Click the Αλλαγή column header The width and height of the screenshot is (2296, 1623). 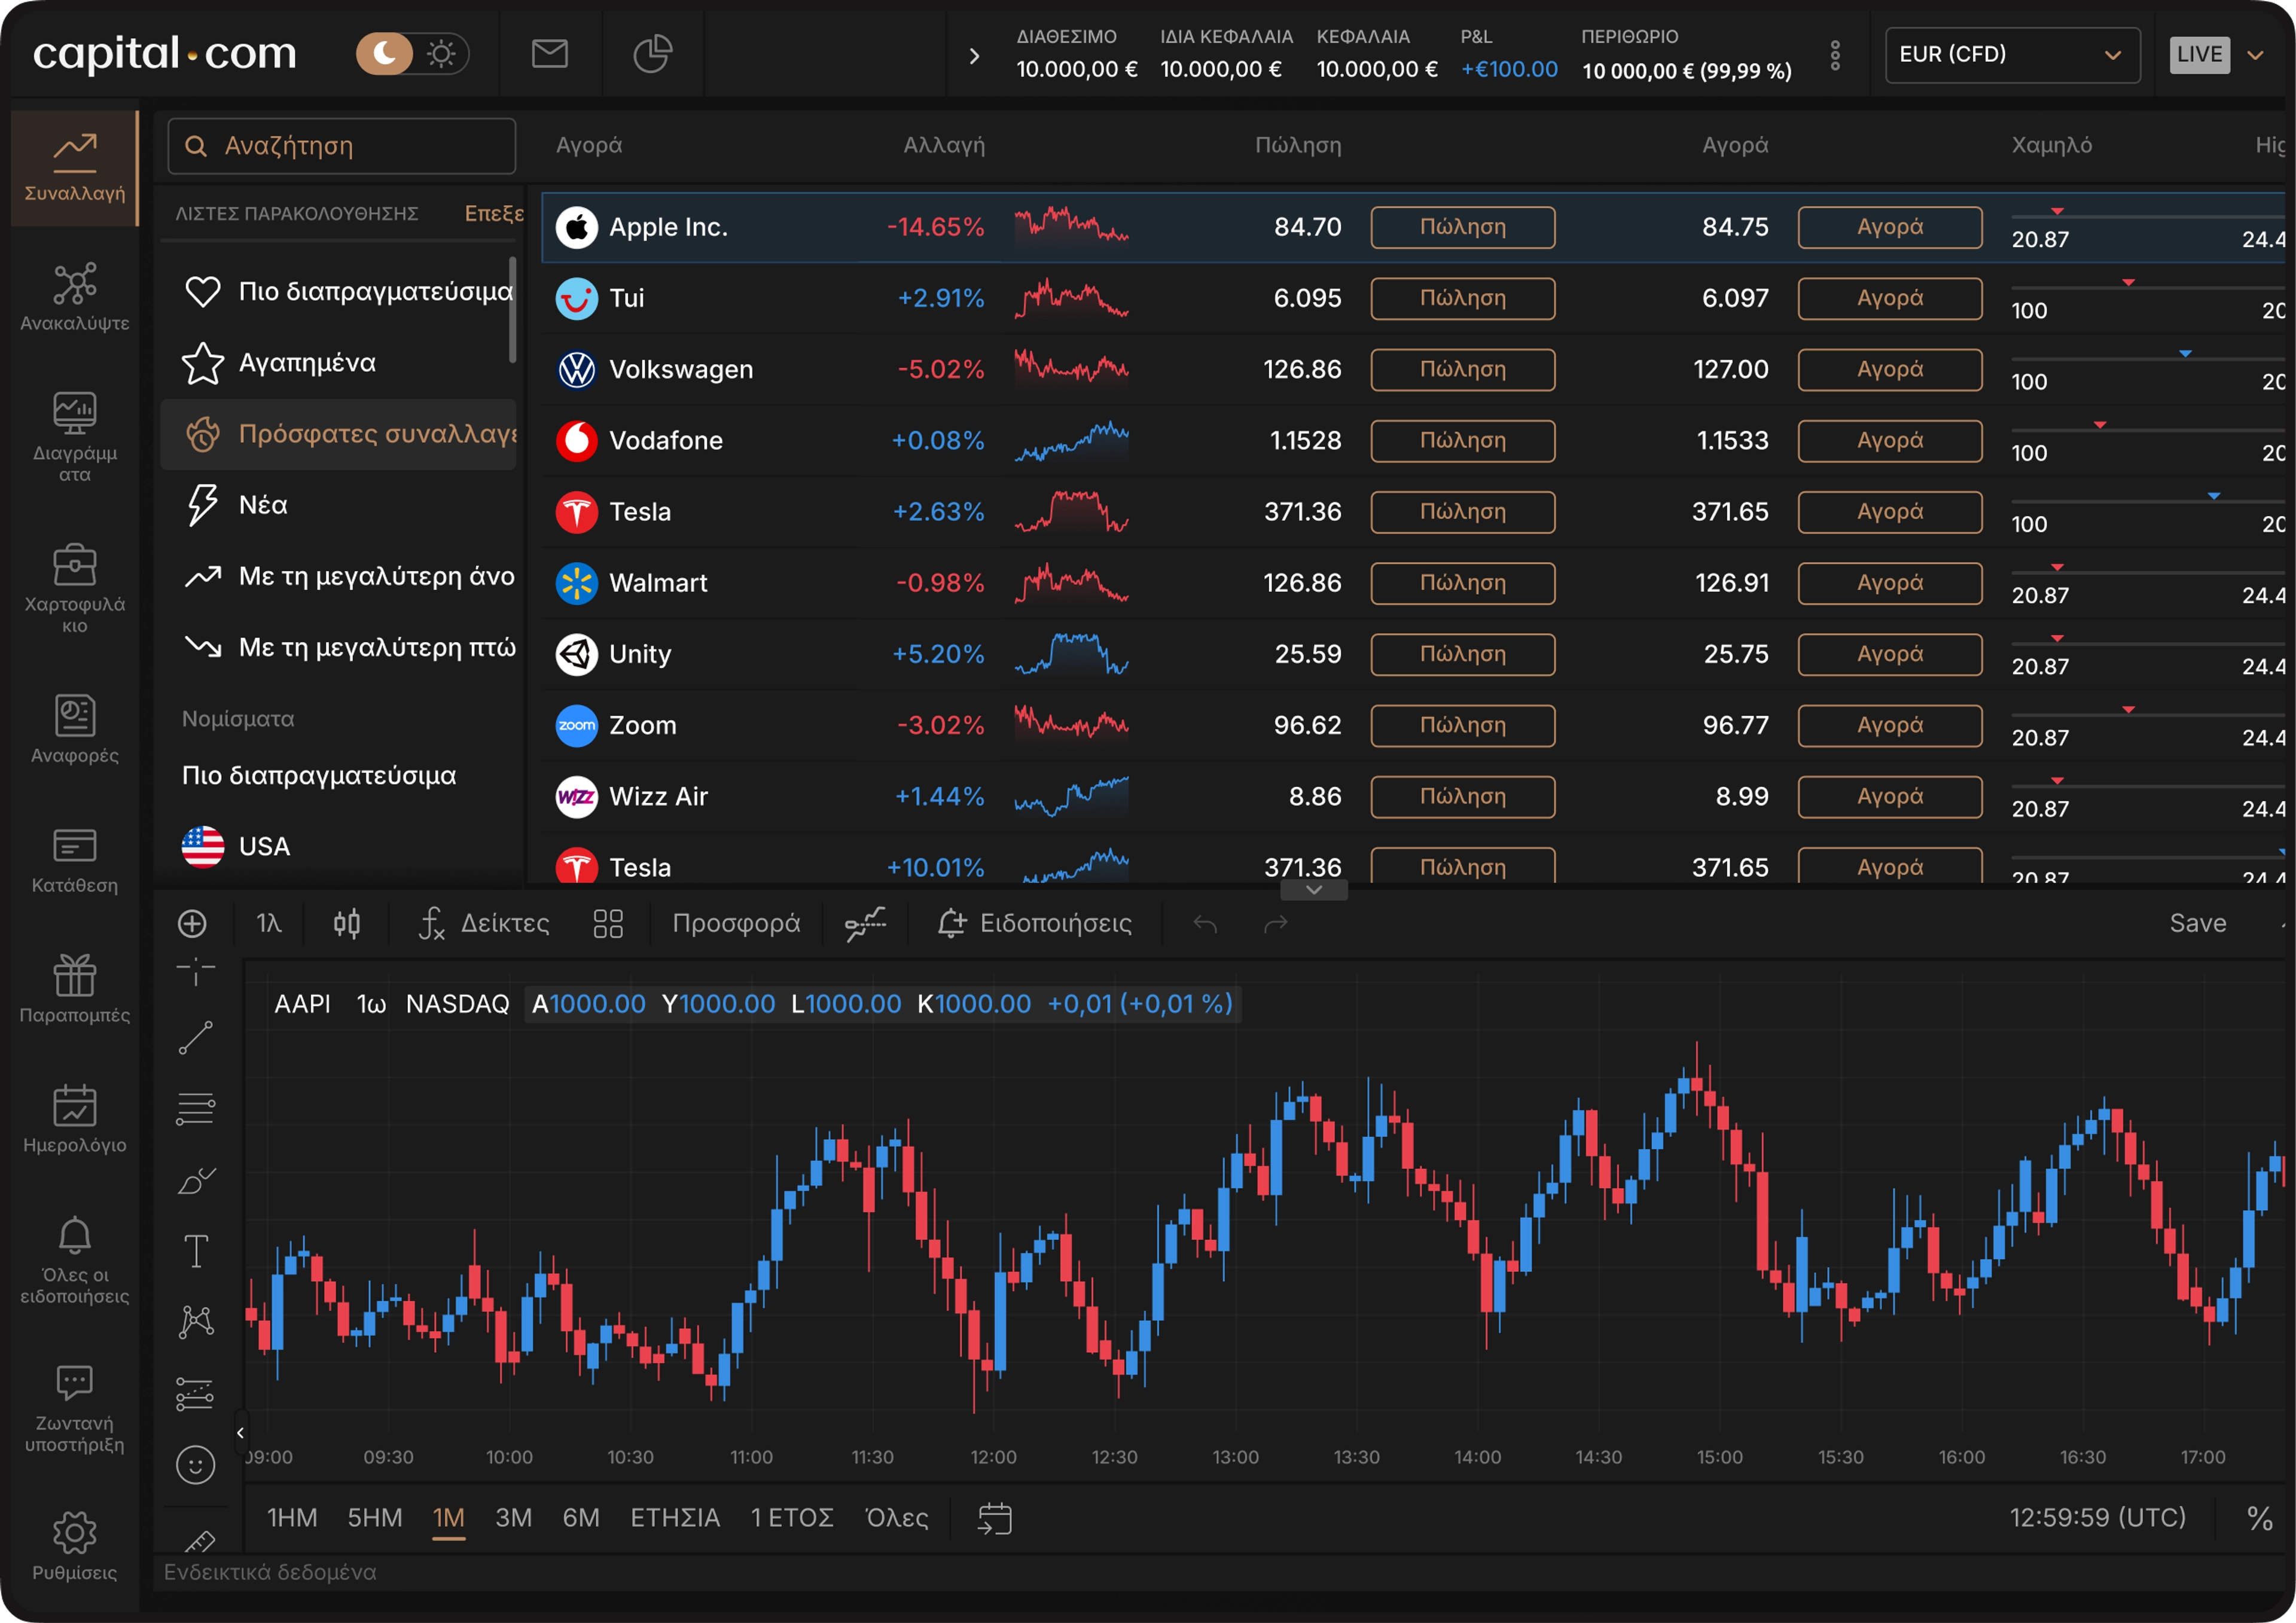point(944,145)
